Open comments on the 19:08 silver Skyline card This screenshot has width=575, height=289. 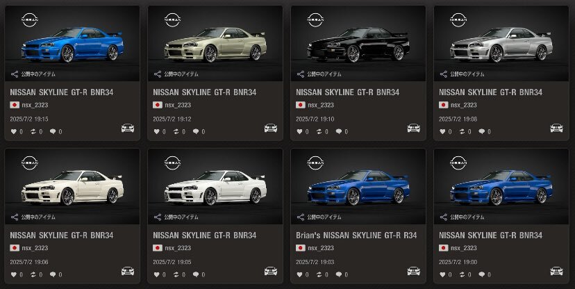tap(481, 131)
